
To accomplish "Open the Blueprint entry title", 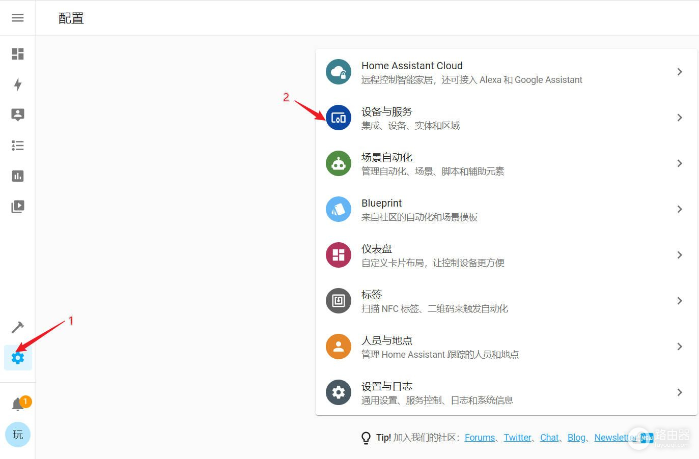I will (381, 203).
